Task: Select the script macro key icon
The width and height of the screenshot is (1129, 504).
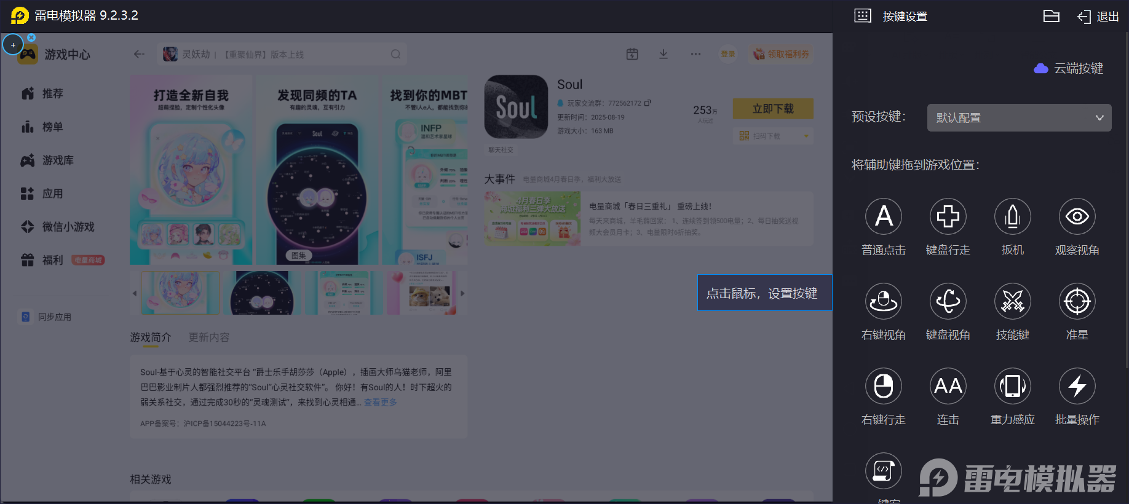Action: [x=884, y=471]
